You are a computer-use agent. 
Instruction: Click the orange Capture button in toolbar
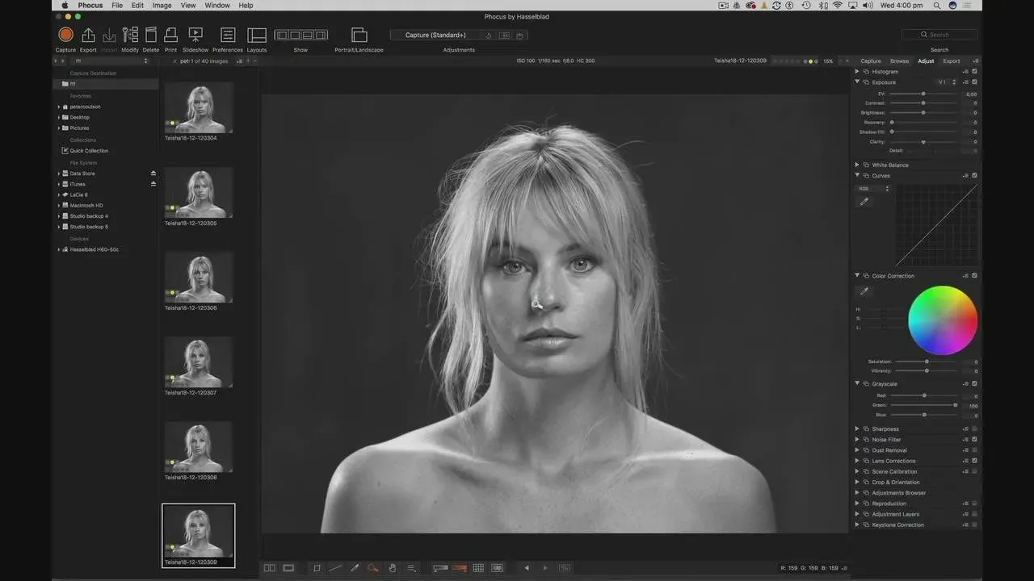[x=65, y=35]
